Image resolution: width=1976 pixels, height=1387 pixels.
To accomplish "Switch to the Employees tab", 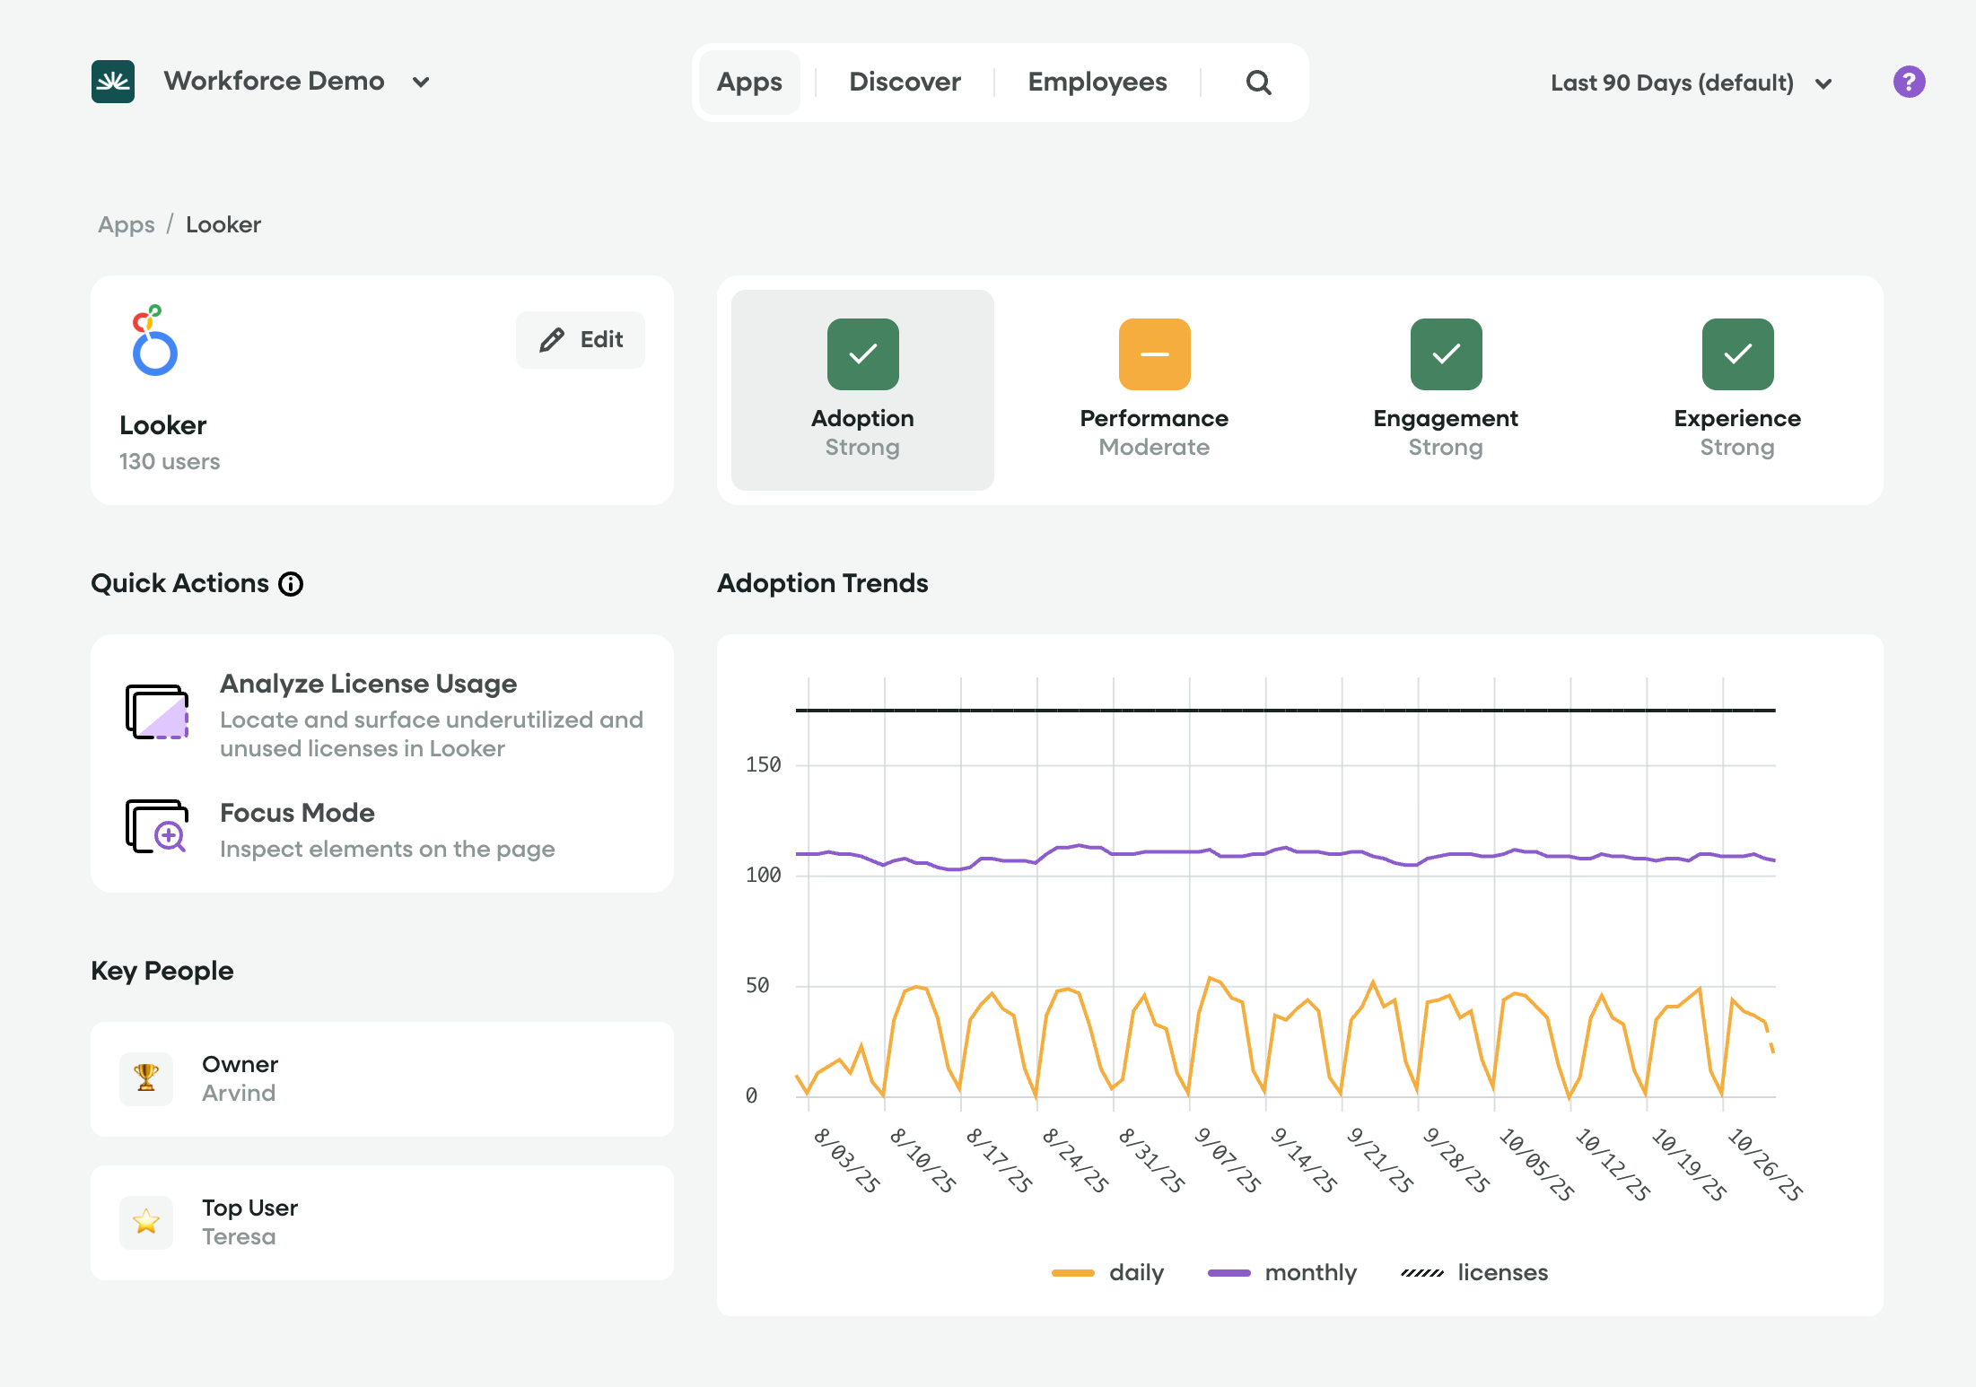I will coord(1097,83).
